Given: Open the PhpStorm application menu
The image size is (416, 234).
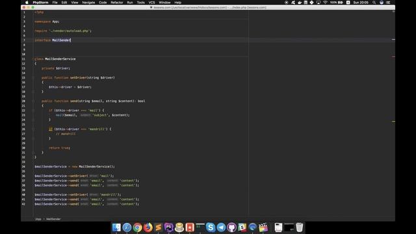Looking at the screenshot, I should point(40,3).
